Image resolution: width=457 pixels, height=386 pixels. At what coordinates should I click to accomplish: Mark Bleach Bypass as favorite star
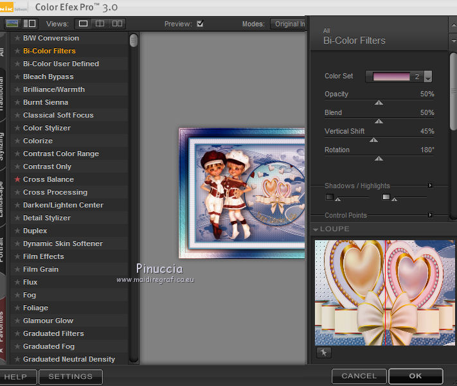17,76
